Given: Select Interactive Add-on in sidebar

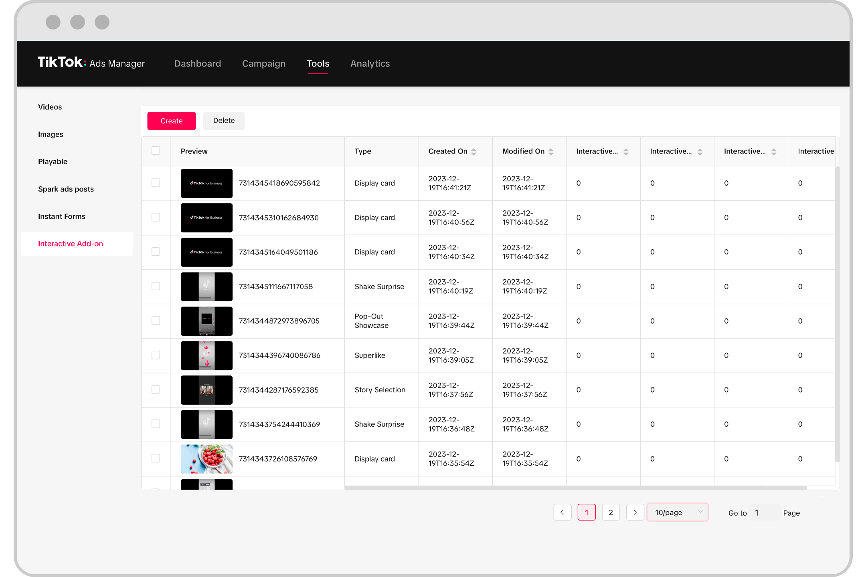Looking at the screenshot, I should click(77, 244).
